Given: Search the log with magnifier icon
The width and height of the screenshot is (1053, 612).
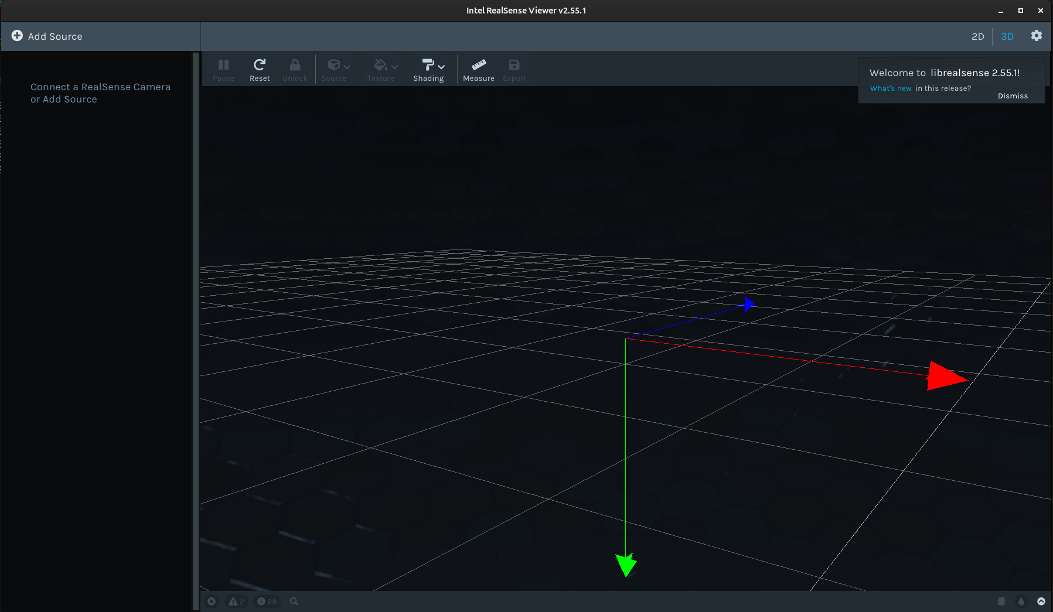Looking at the screenshot, I should click(x=294, y=601).
